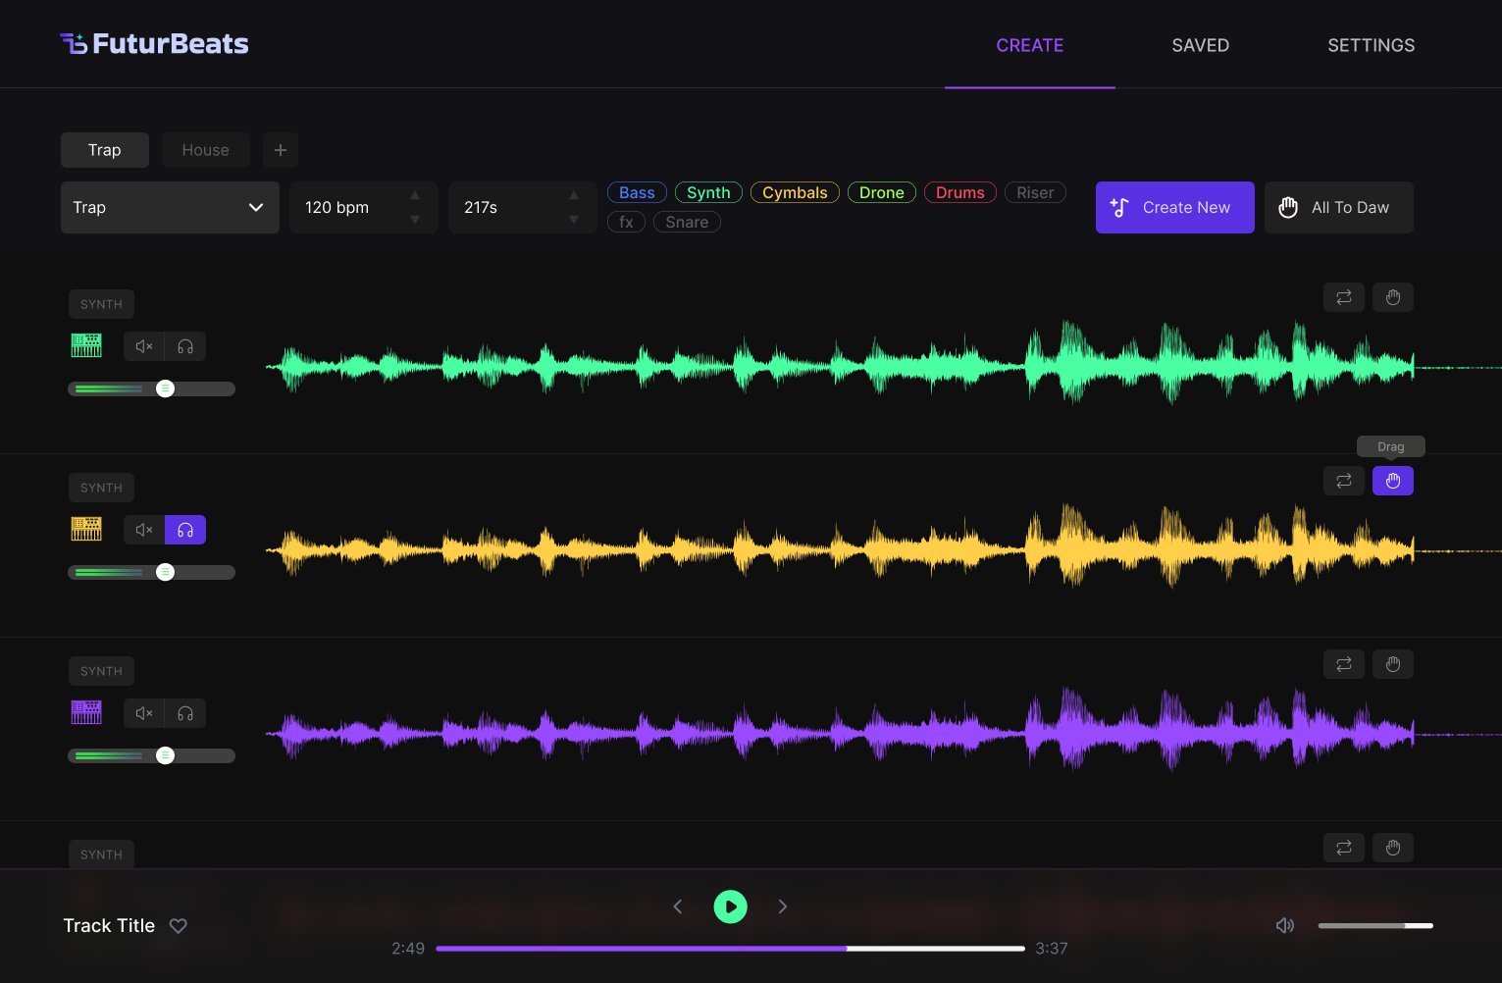Enable the fx tag
The width and height of the screenshot is (1502, 983).
tap(626, 222)
